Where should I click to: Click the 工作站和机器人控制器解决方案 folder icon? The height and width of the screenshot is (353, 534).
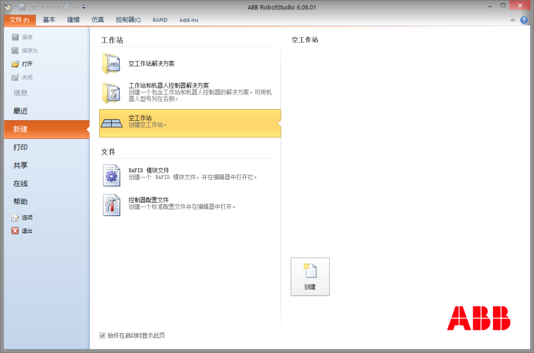pyautogui.click(x=111, y=93)
